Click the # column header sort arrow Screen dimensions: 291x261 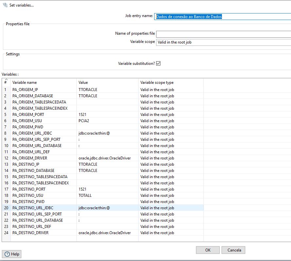(x=6, y=80)
